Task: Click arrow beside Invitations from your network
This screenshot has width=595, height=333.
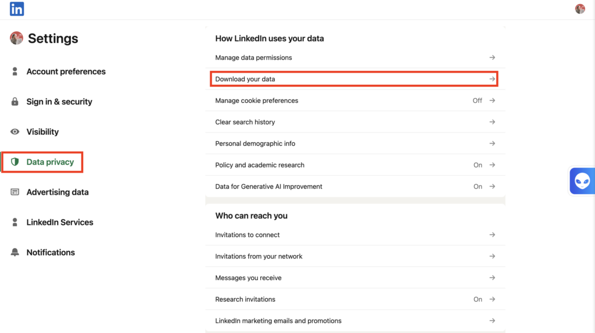Action: click(492, 256)
